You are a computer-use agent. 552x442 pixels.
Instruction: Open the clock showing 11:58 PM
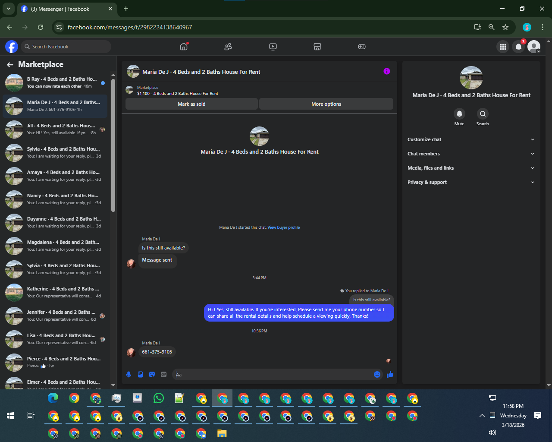tap(513, 406)
